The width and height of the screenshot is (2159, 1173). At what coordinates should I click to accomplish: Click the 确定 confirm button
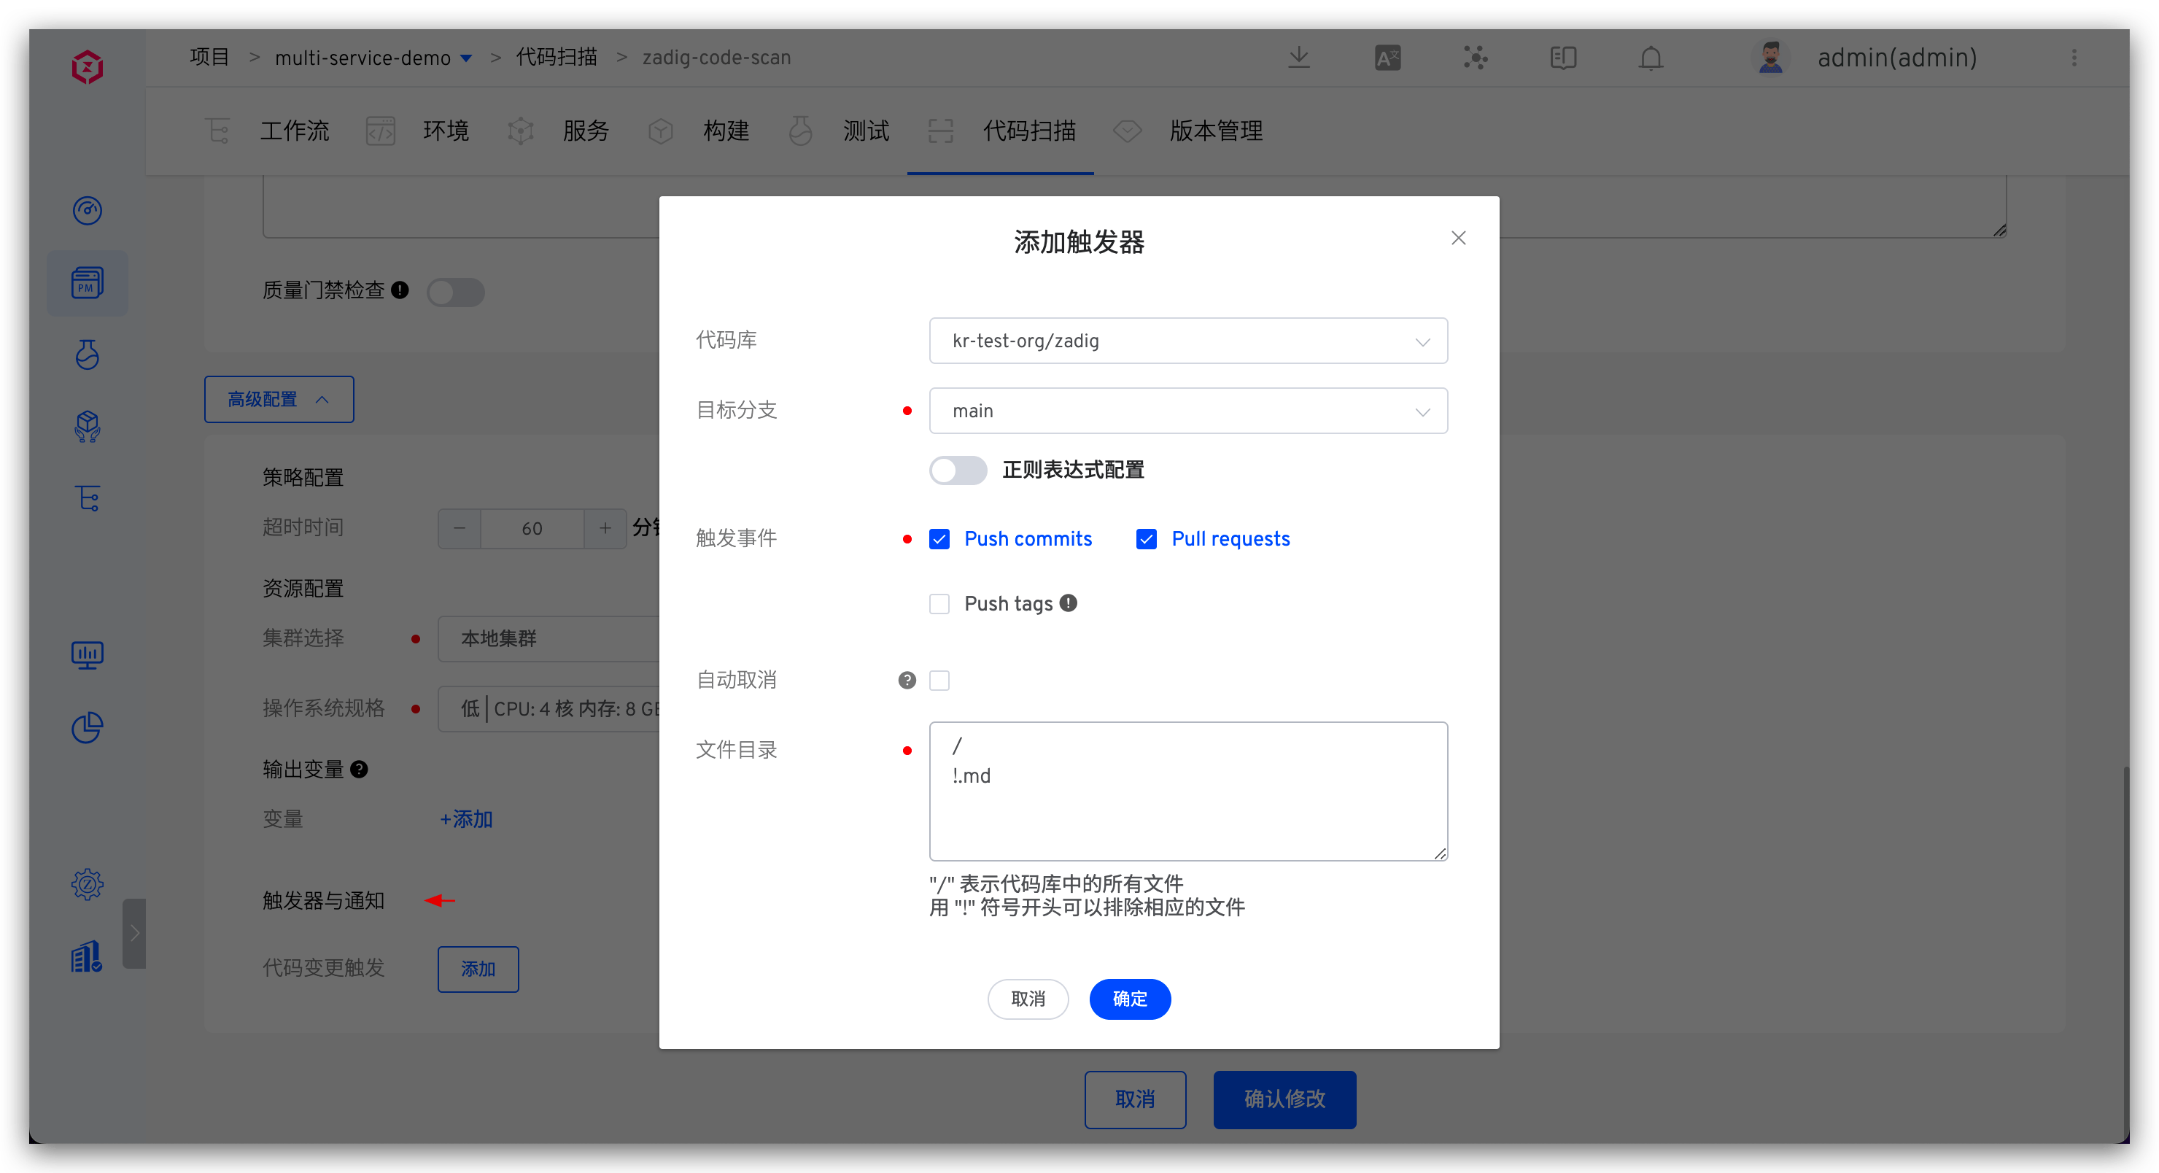pyautogui.click(x=1130, y=999)
